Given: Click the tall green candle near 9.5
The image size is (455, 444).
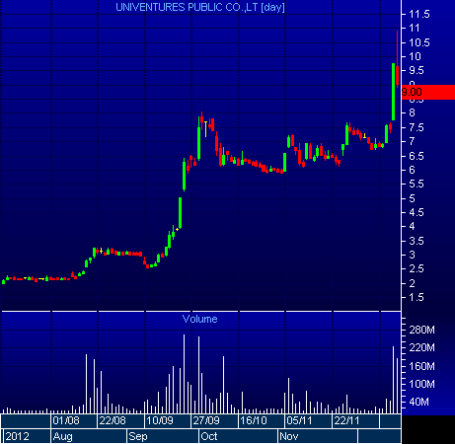Looking at the screenshot, I should coord(393,92).
